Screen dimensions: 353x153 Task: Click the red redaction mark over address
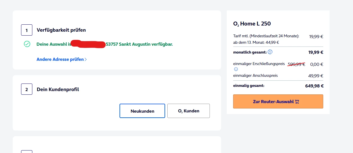[88, 44]
